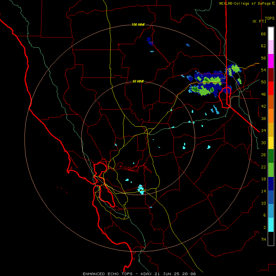Click the '100 NMI' range ring label
Viewport: 276px width, 276px height.
point(138,25)
